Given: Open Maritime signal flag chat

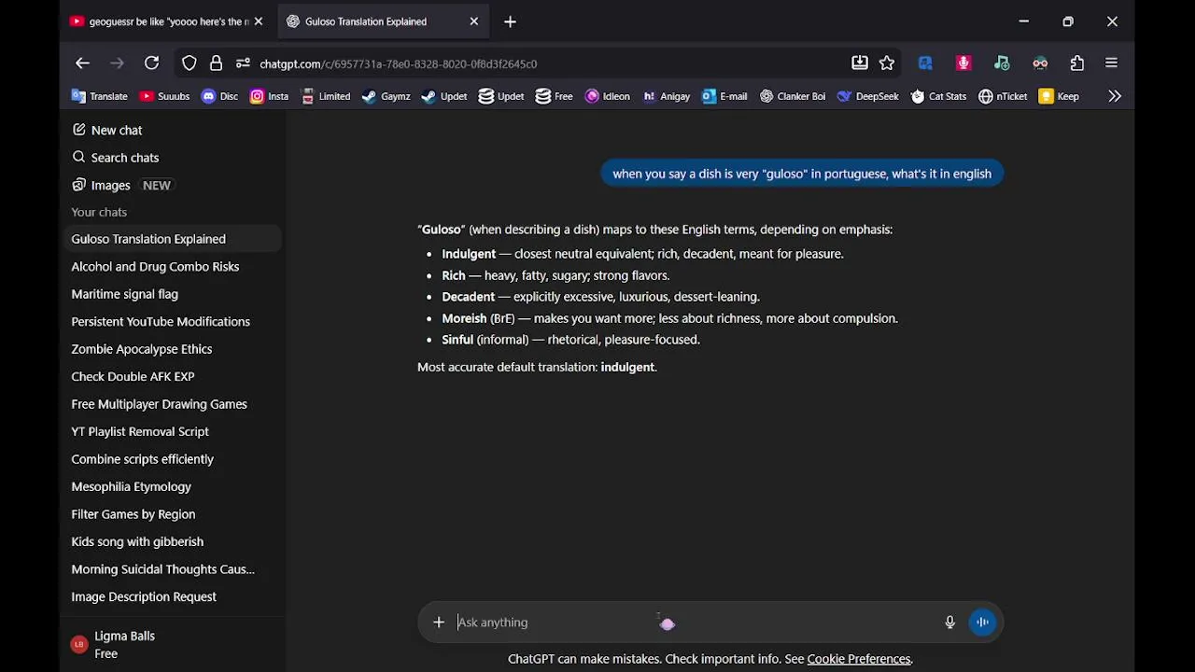Looking at the screenshot, I should (124, 294).
